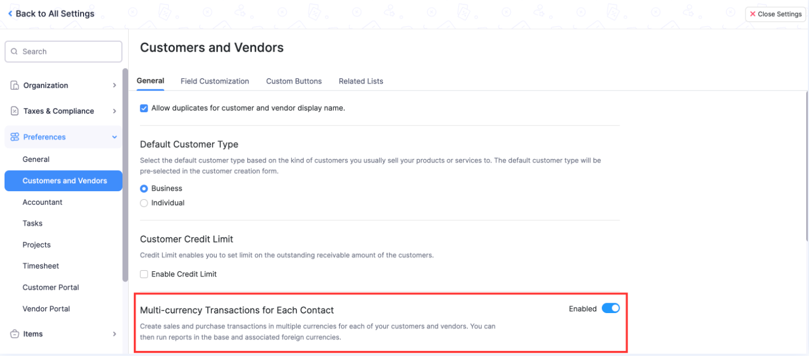Switch to the Field Customization tab
The image size is (809, 356).
[215, 81]
